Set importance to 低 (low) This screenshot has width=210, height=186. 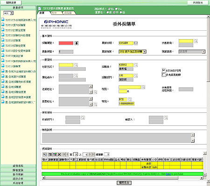(x=121, y=12)
